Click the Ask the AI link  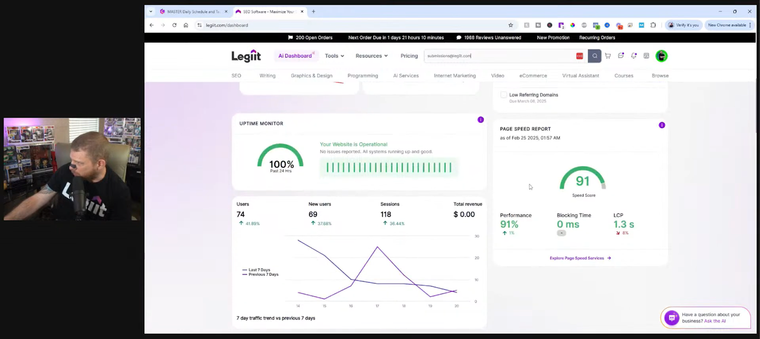[x=714, y=321]
